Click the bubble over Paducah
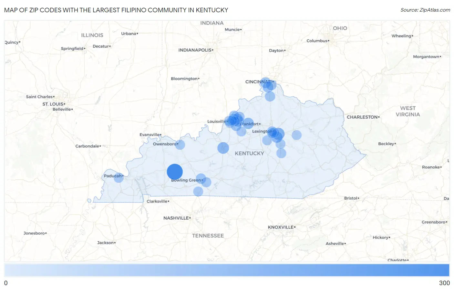This screenshot has width=454, height=290. (119, 178)
